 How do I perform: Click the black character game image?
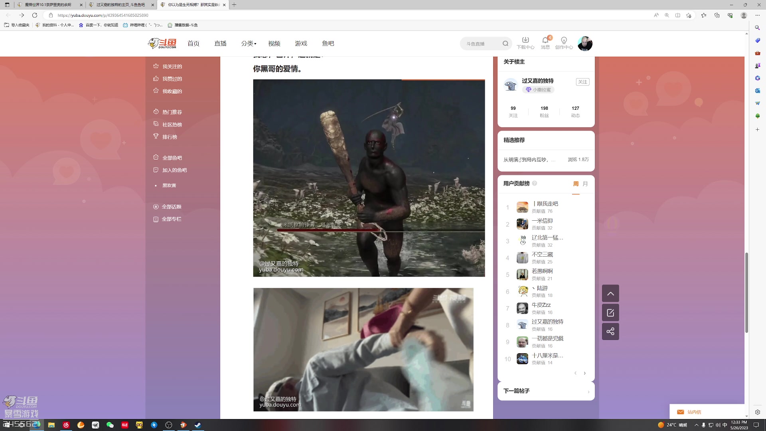coord(369,178)
